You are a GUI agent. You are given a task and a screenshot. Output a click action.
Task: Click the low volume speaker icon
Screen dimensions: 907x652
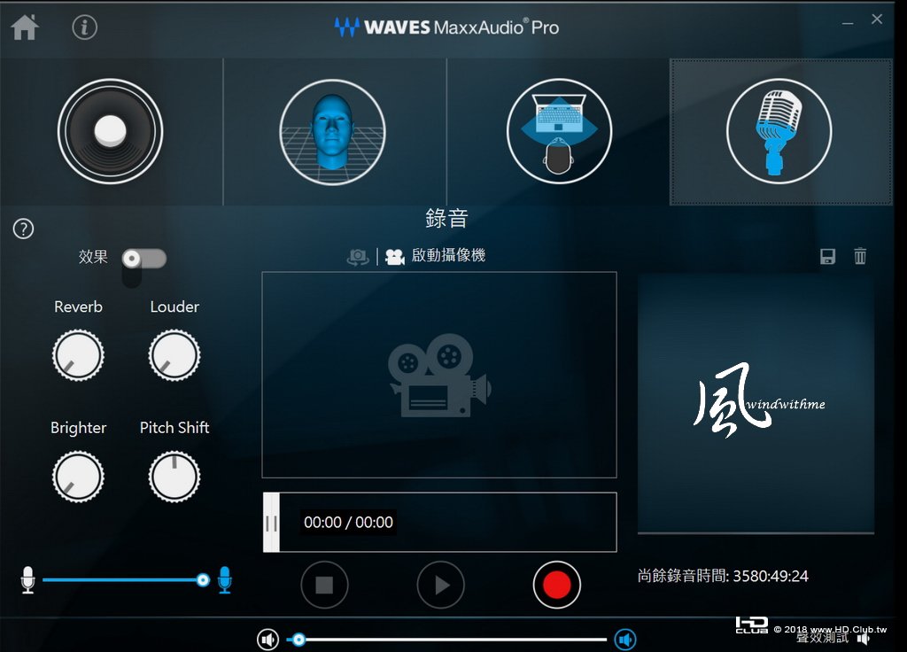[x=267, y=640]
